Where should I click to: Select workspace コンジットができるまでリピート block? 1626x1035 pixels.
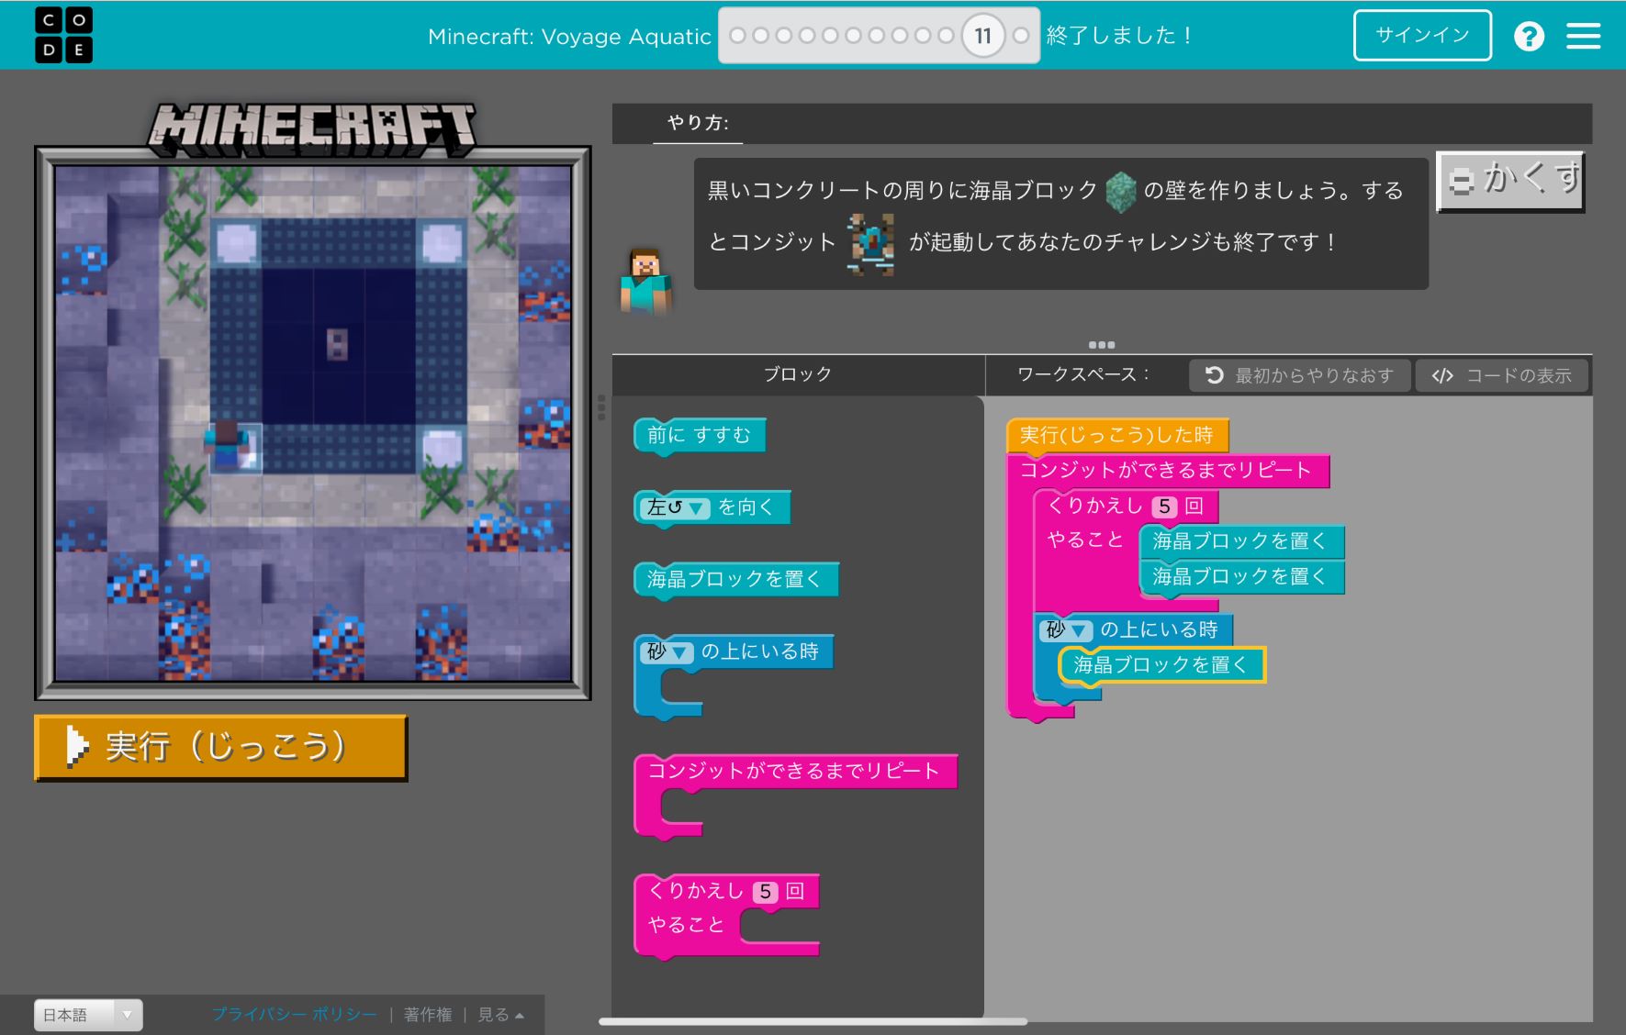click(x=1167, y=471)
